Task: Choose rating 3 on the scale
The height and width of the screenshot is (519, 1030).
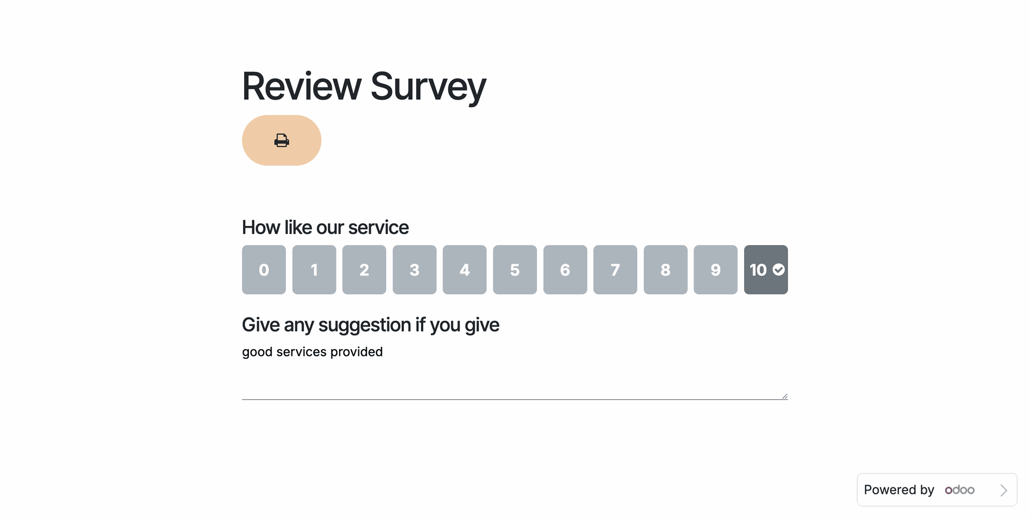Action: click(x=415, y=270)
